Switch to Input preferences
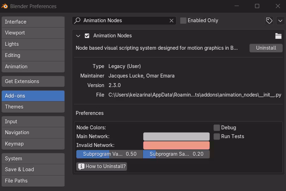Image resolution: width=286 pixels, height=191 pixels. 33,122
